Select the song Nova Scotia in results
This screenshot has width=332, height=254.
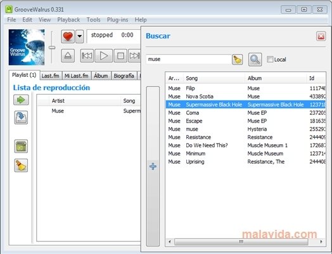tap(246, 97)
